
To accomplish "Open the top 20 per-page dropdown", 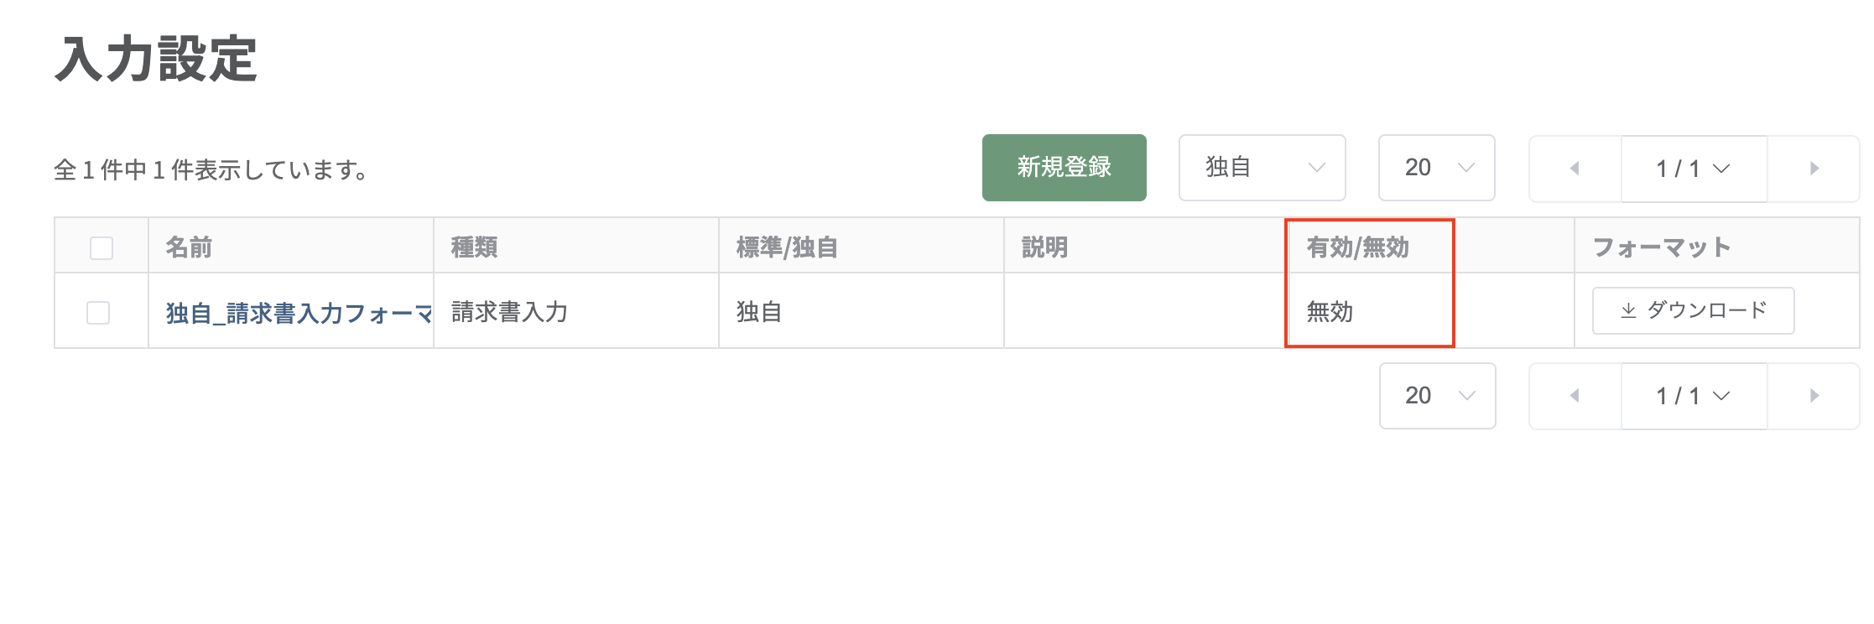I will coord(1437,168).
